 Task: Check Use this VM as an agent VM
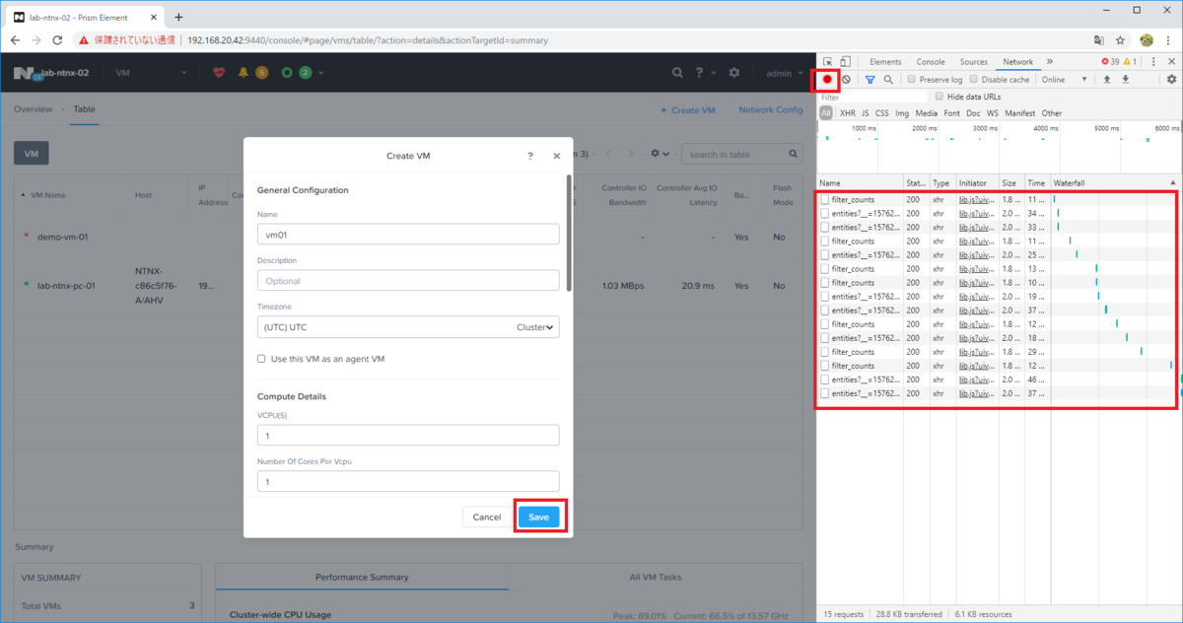coord(261,359)
